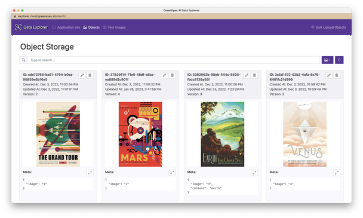Edit object cde72766 with the pencil icon
This screenshot has width=363, height=218.
[82, 75]
